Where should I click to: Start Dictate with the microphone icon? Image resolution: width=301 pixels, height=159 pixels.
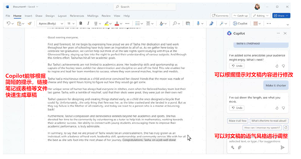tap(198, 23)
